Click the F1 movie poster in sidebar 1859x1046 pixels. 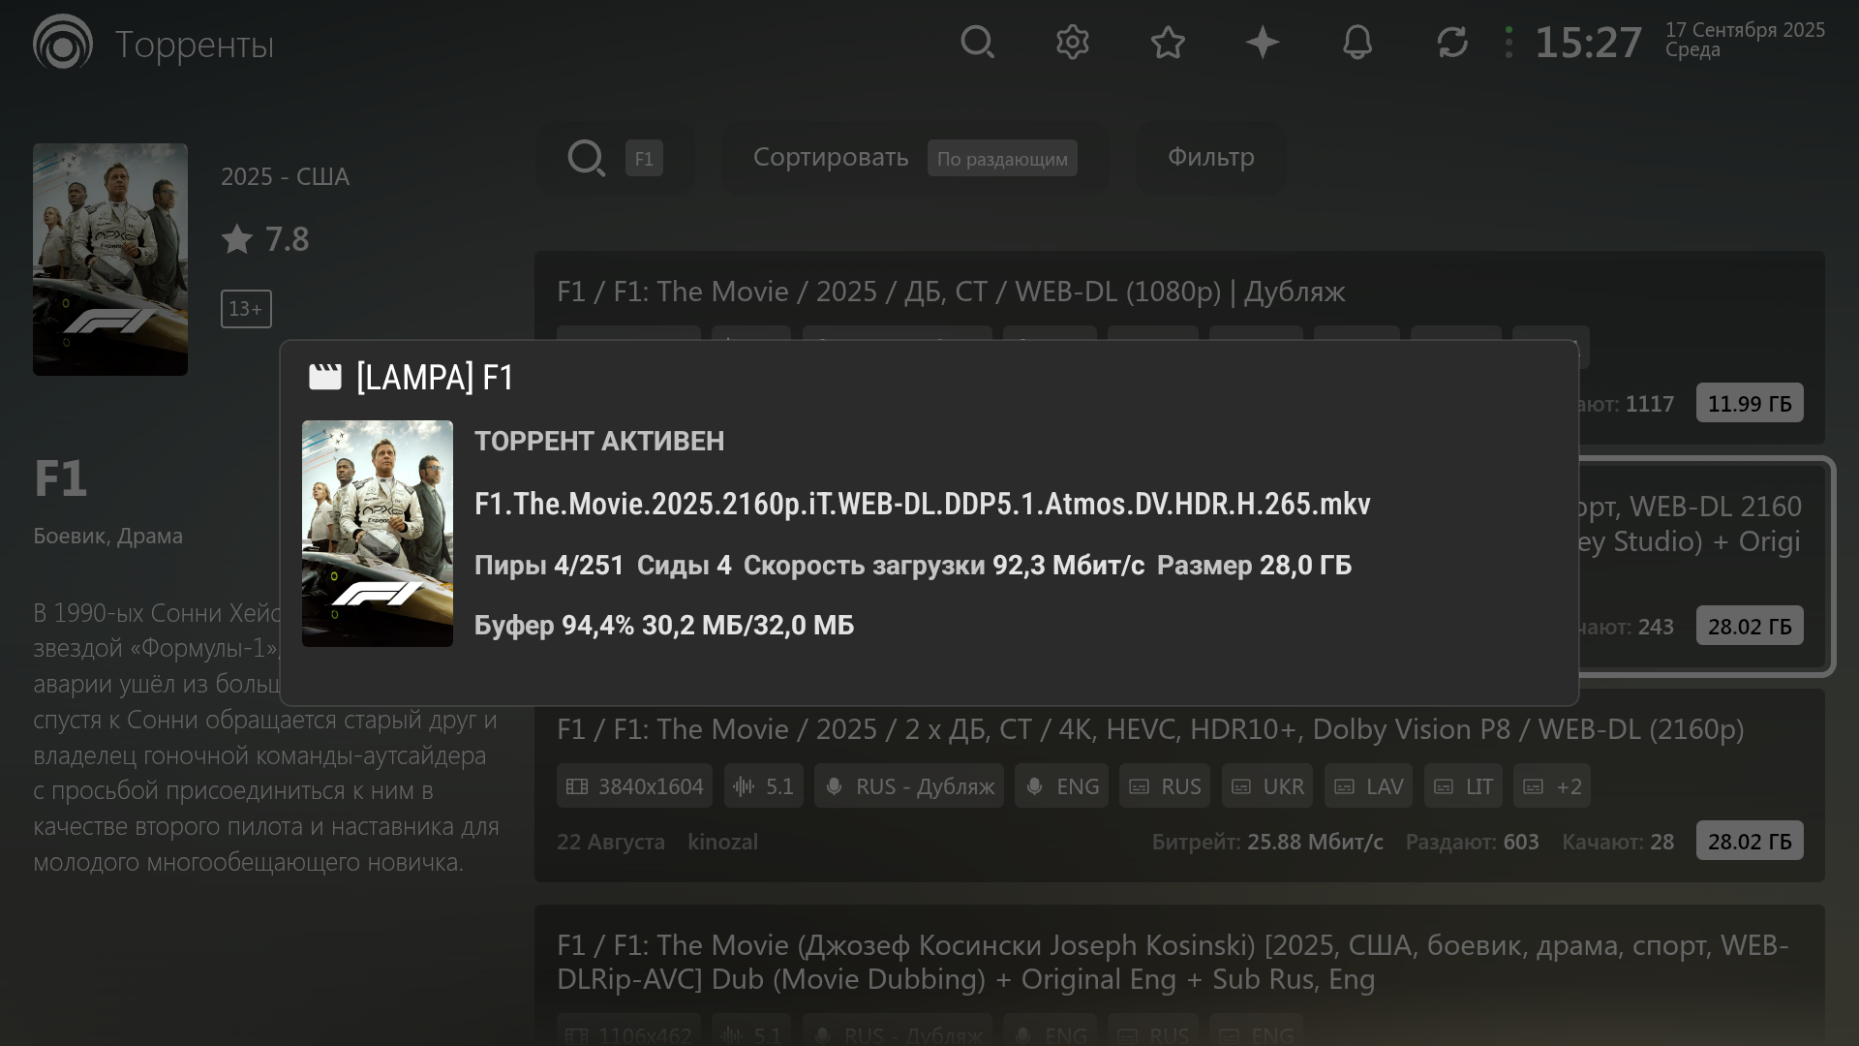coord(110,260)
